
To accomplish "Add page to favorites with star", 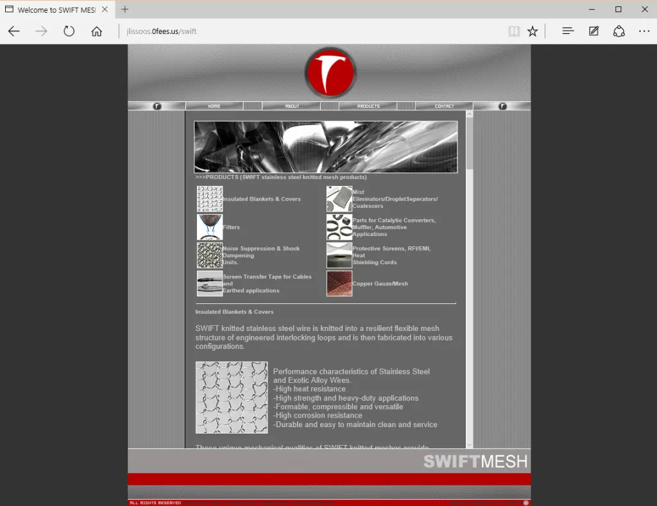I will click(533, 31).
